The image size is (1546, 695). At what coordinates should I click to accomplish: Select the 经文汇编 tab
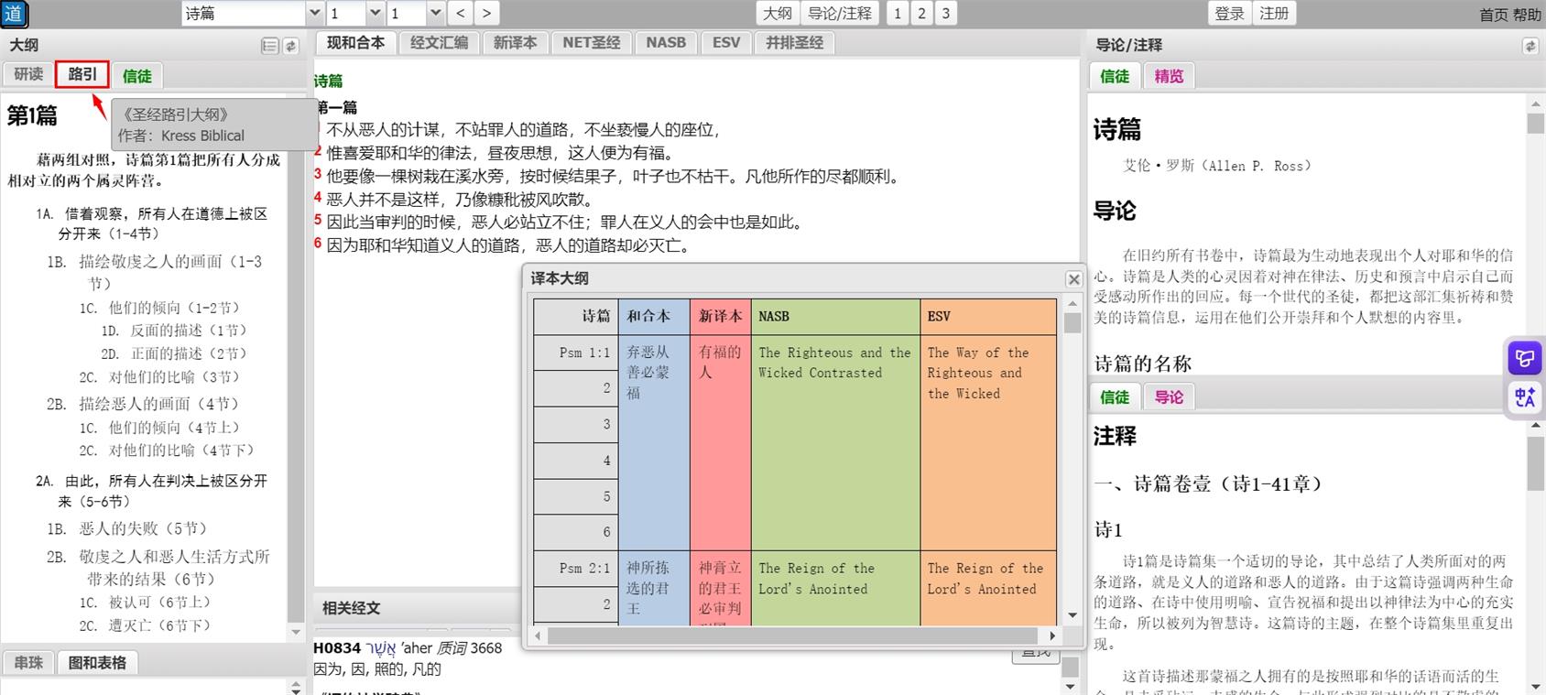click(x=439, y=43)
